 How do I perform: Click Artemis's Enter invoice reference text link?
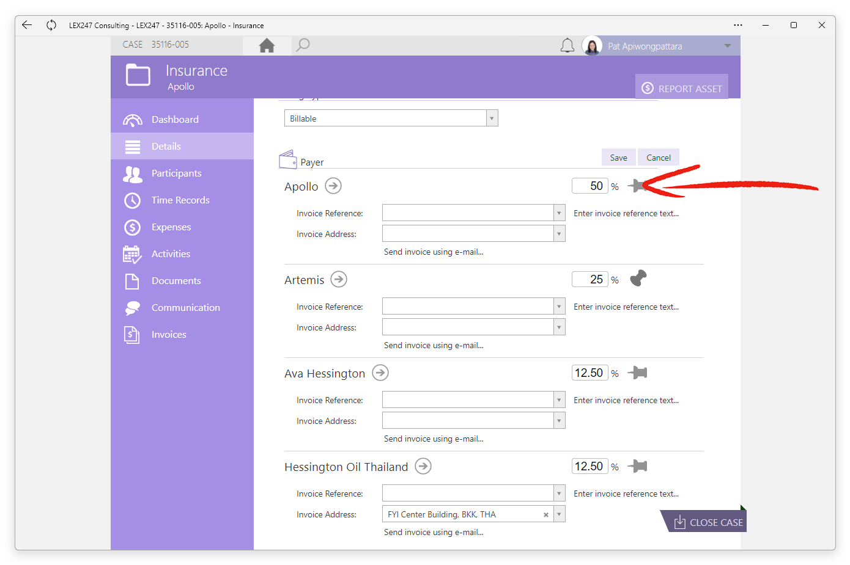click(x=626, y=307)
